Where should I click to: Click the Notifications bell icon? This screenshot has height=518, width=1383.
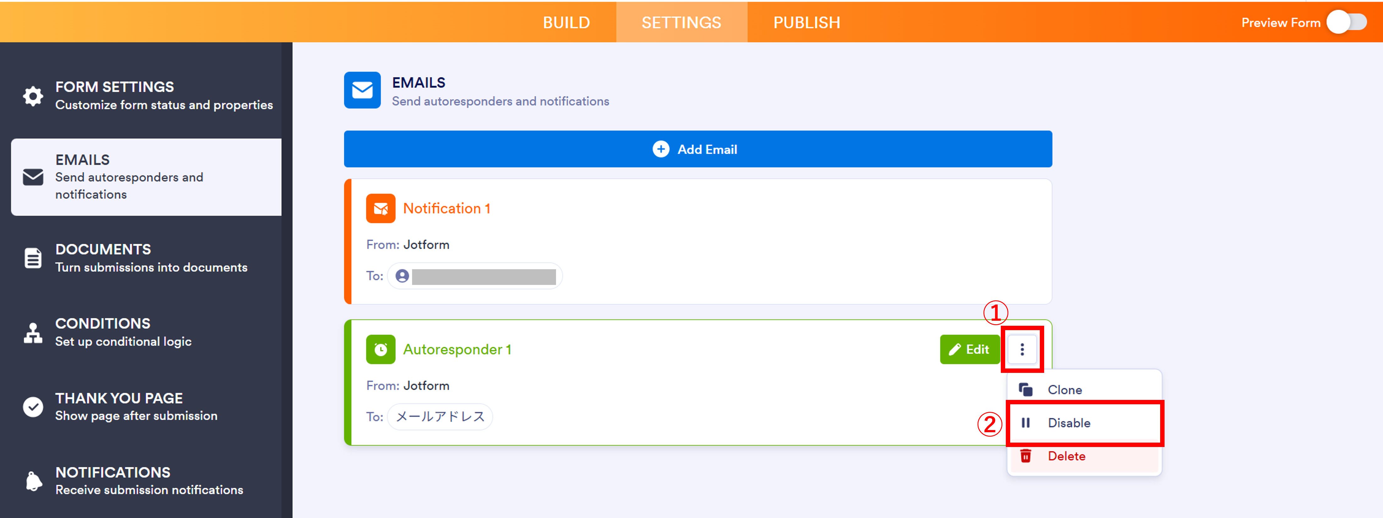[33, 481]
